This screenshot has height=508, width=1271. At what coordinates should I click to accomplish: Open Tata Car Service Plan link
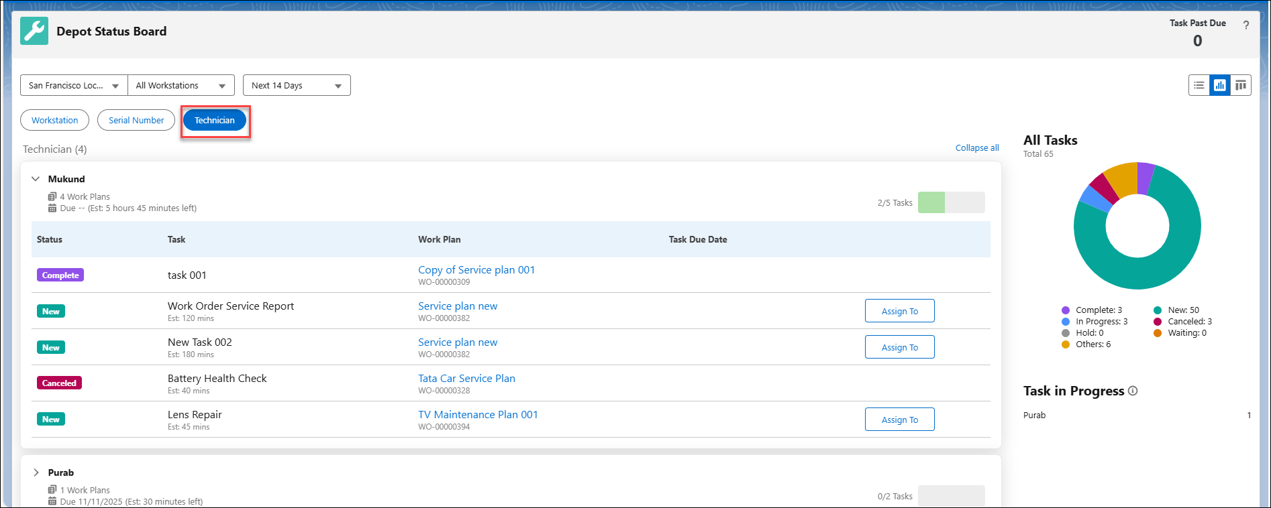coord(466,378)
